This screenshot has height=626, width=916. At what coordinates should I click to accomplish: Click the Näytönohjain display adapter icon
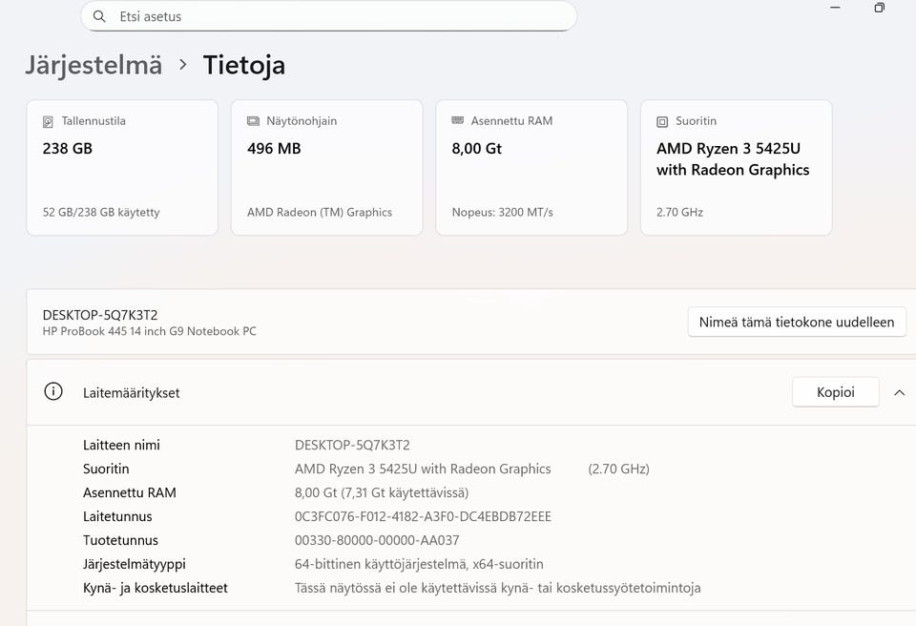pos(253,121)
